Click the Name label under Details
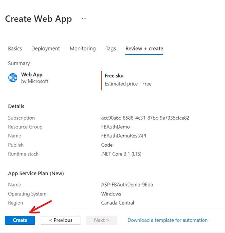The width and height of the screenshot is (225, 233). pos(14,136)
